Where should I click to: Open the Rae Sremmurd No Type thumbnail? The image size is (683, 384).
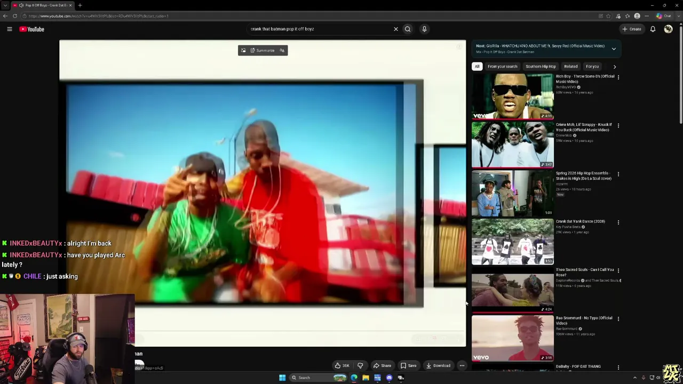[512, 338]
